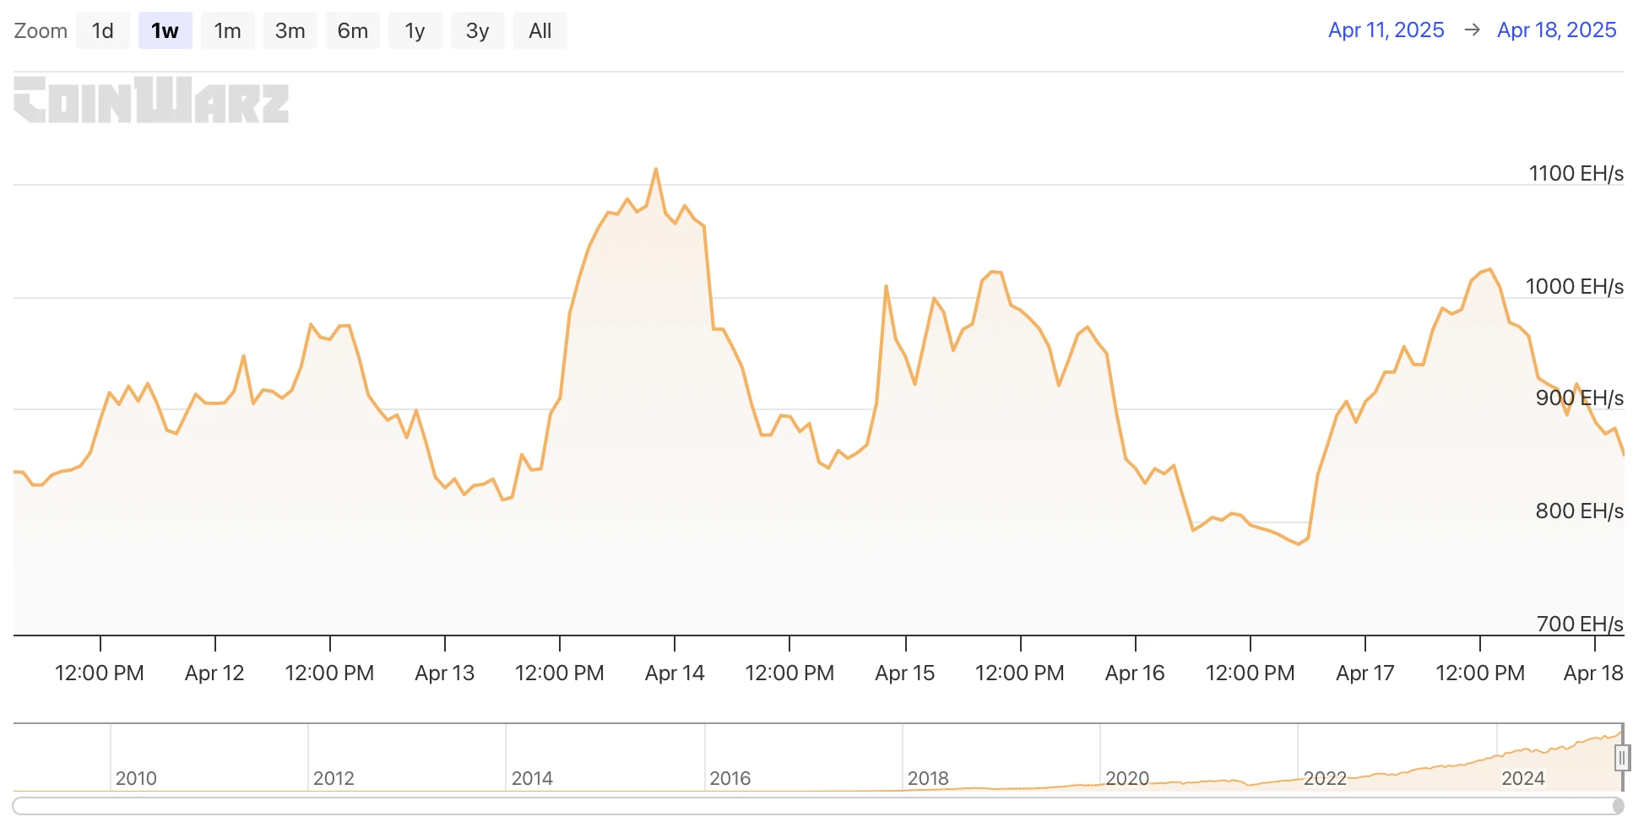Set zoom to 3m
Screen dimensions: 1633x822
click(290, 31)
